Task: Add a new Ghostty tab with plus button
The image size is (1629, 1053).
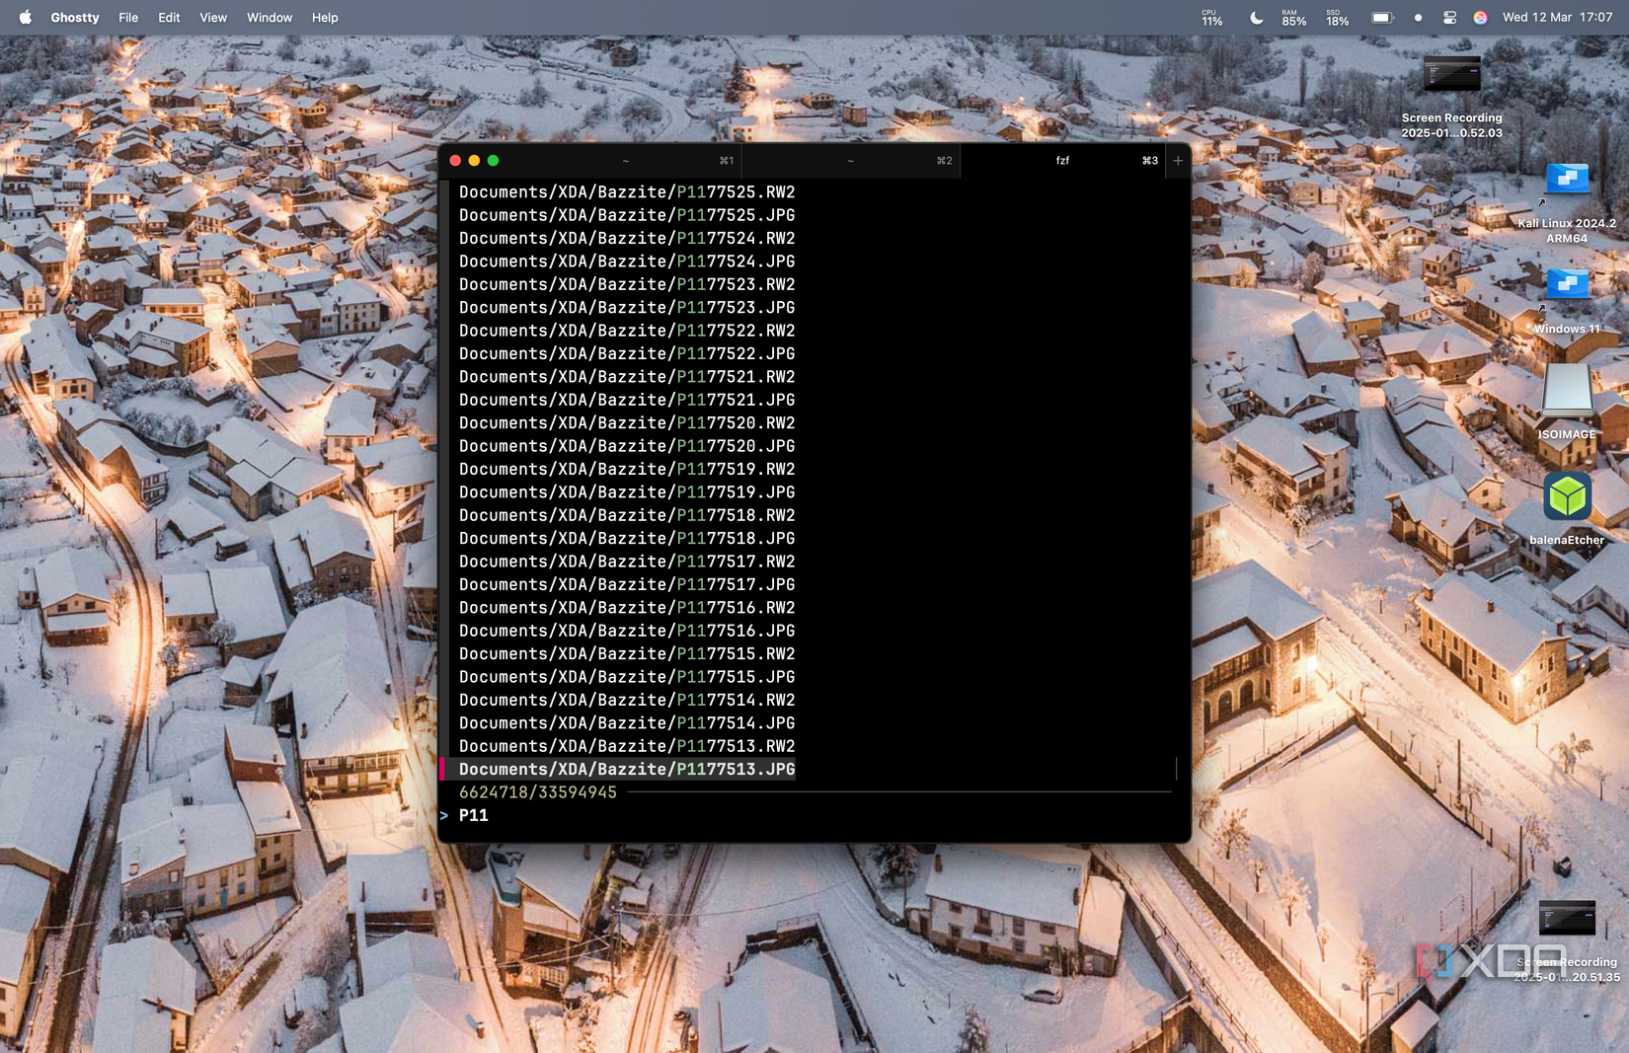Action: (x=1178, y=161)
